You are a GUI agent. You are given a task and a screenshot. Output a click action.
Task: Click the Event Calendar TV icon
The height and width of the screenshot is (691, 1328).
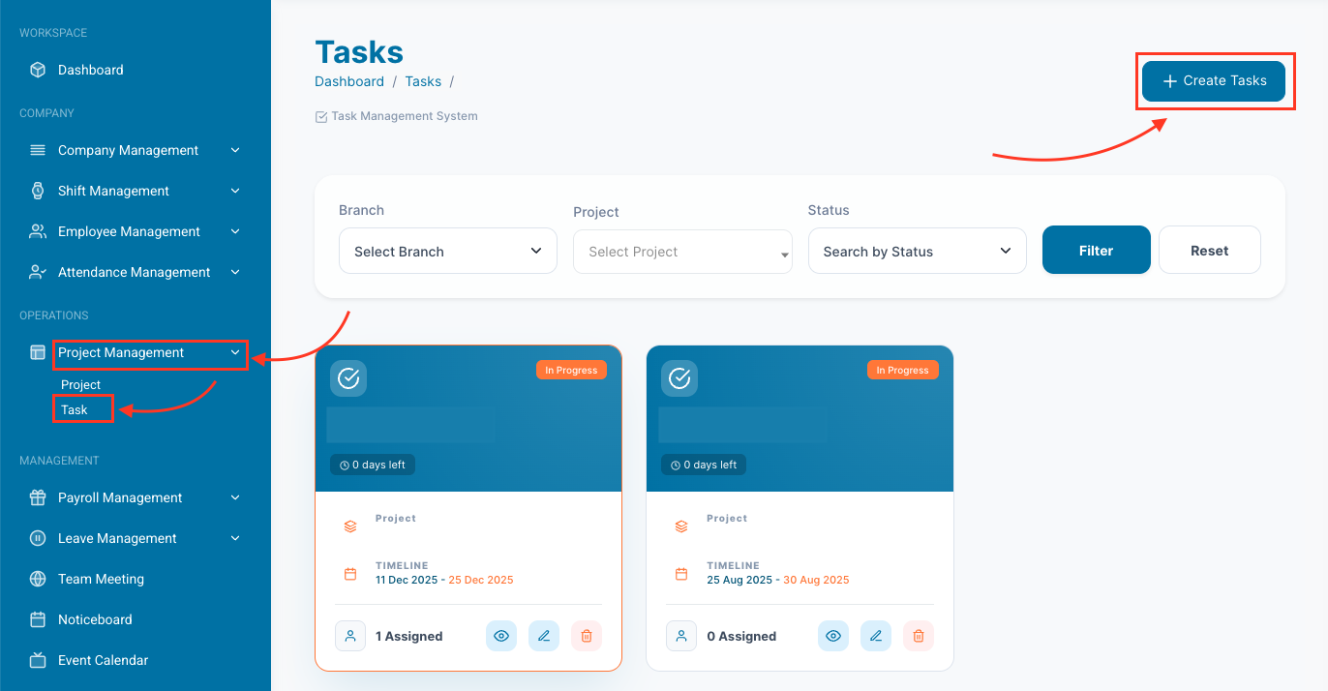click(x=38, y=660)
